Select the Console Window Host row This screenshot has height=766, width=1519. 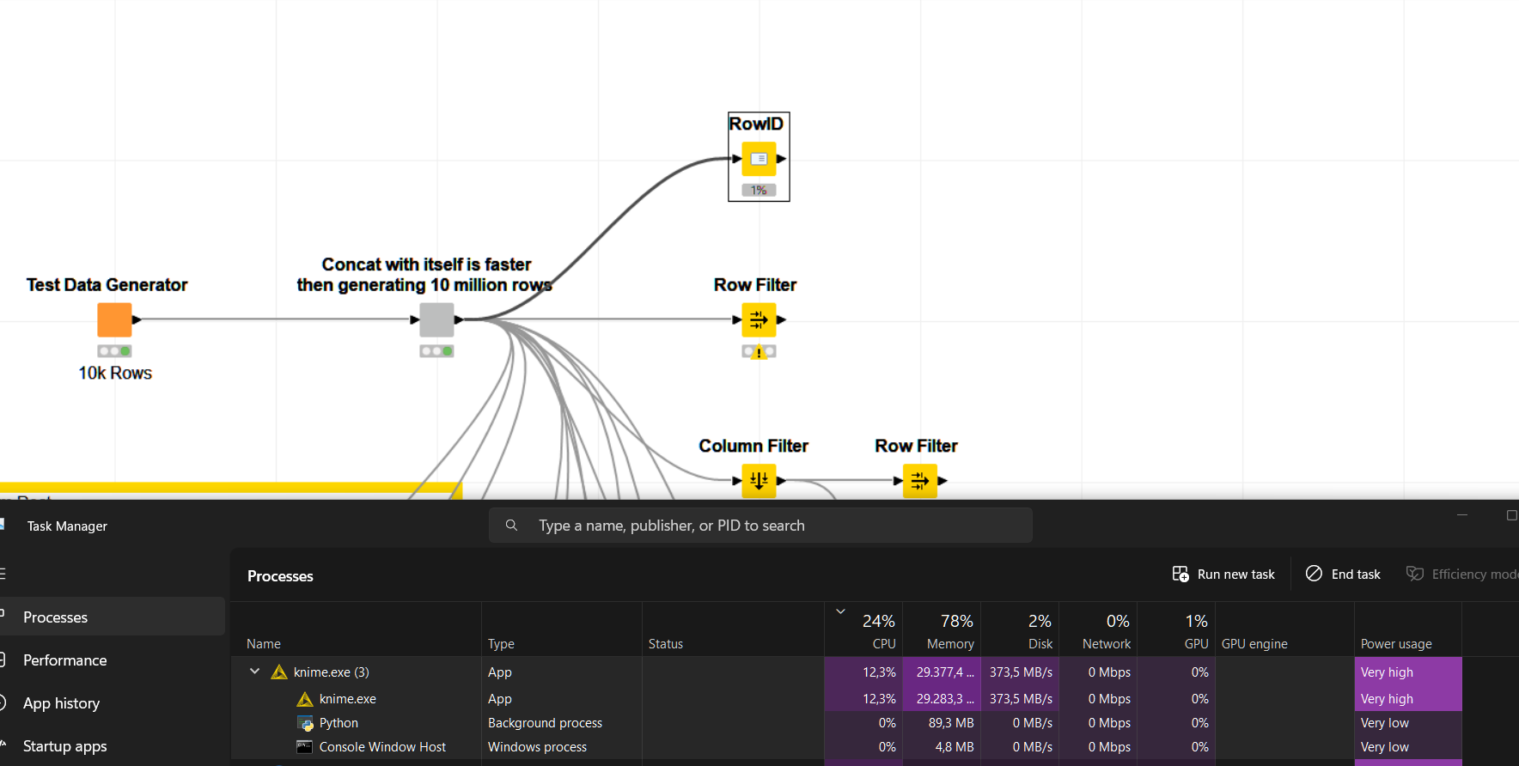(x=846, y=746)
